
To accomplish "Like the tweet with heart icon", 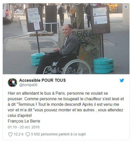I will (x=10, y=134).
